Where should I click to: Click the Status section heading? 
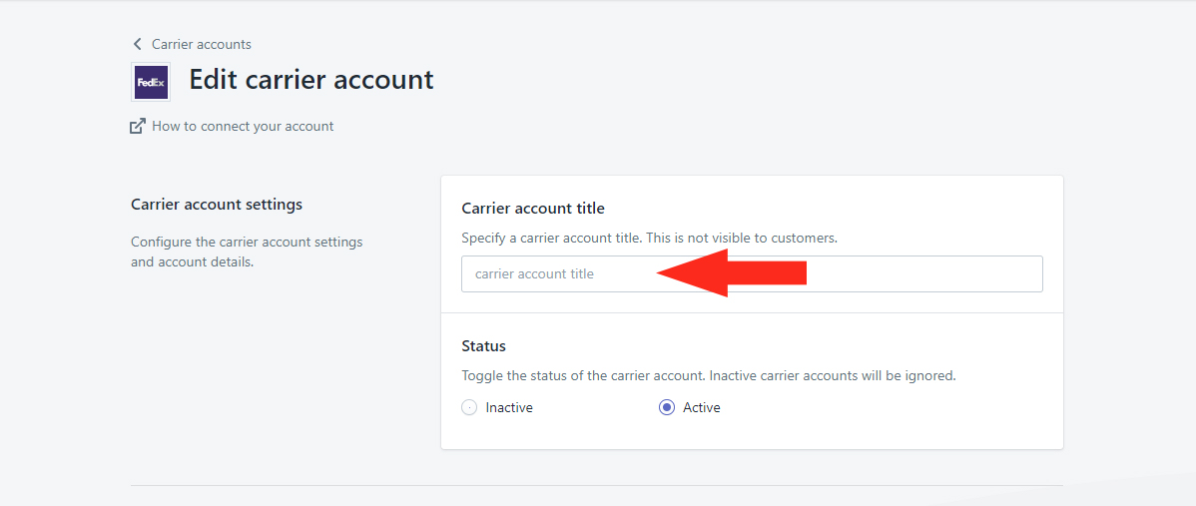point(483,346)
